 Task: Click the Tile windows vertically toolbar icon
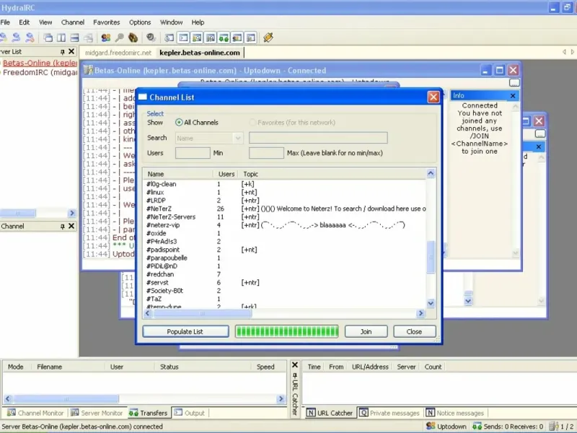click(x=62, y=38)
